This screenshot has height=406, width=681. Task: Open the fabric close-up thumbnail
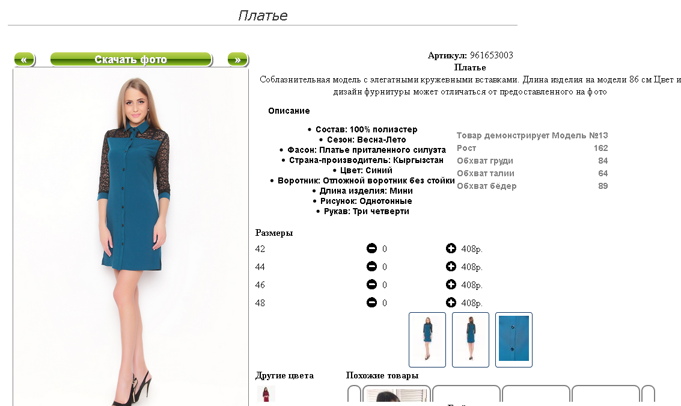(x=514, y=339)
